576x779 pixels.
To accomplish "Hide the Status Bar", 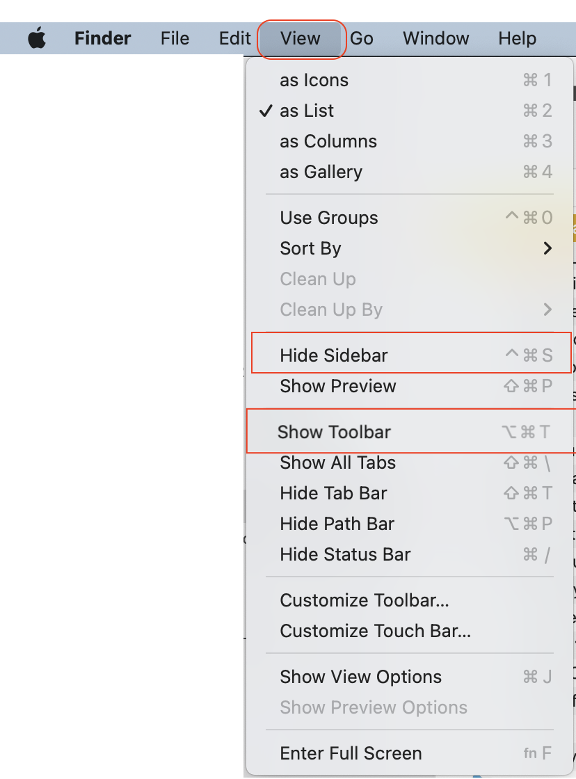I will tap(345, 554).
